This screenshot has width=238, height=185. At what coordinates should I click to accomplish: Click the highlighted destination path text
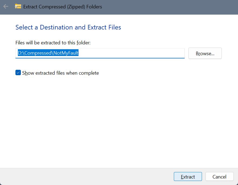pyautogui.click(x=48, y=53)
